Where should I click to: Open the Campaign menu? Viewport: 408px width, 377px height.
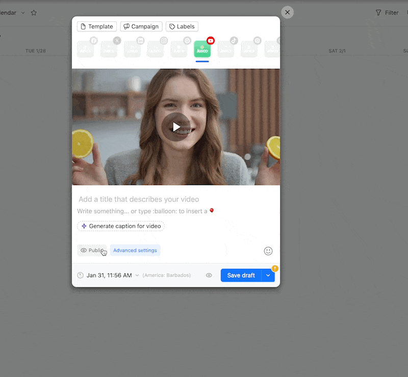pos(141,26)
